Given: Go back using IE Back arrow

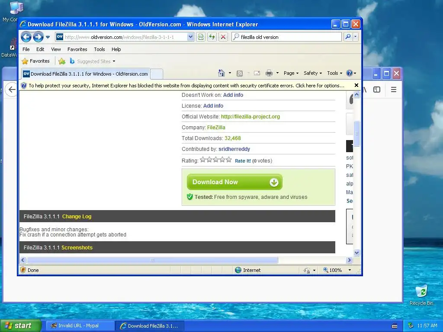Looking at the screenshot, I should tap(26, 37).
